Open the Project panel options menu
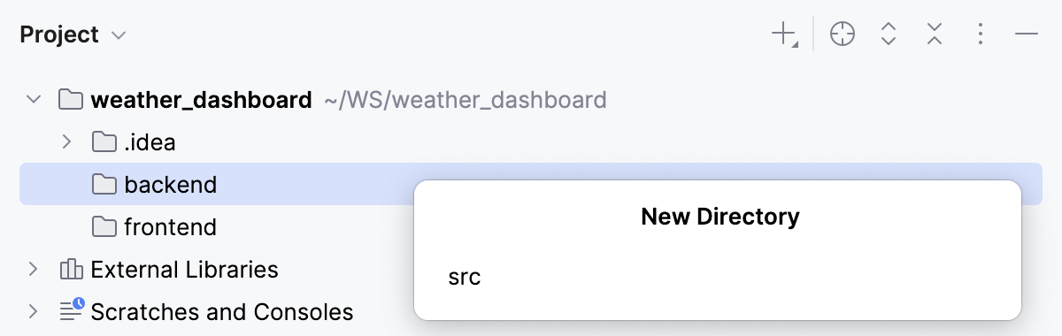Viewport: 1062px width, 336px height. click(980, 35)
